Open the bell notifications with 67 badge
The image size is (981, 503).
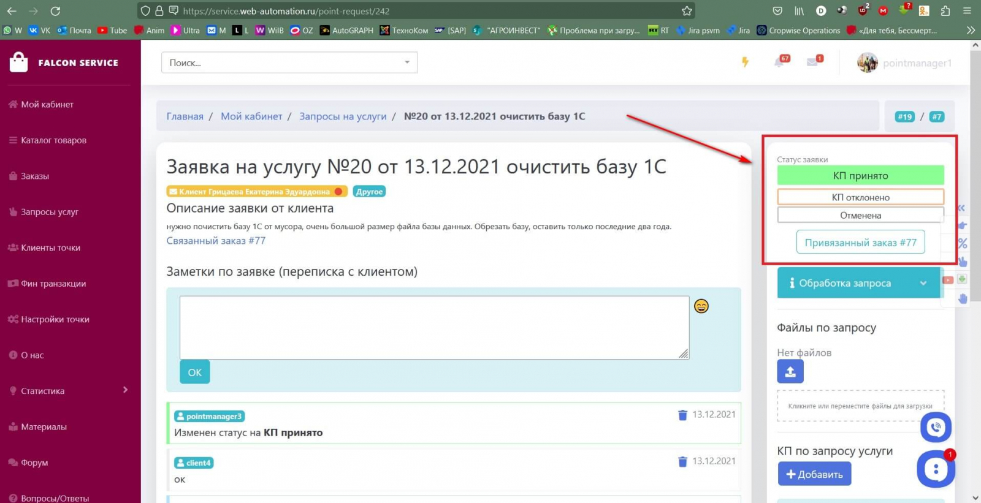click(x=781, y=61)
